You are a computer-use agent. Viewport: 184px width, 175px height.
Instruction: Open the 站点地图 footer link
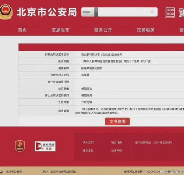(116, 142)
